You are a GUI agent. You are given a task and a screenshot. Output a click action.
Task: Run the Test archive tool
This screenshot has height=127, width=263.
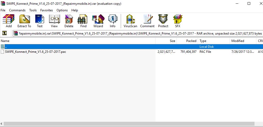click(40, 21)
